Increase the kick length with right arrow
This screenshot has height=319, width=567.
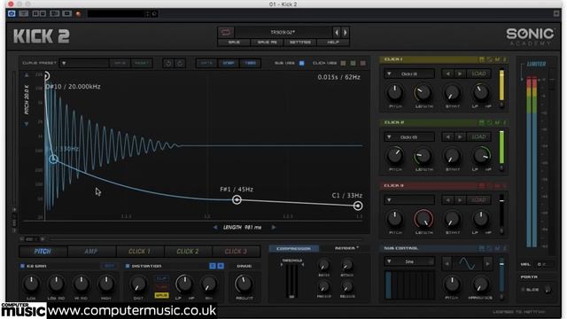[274, 228]
